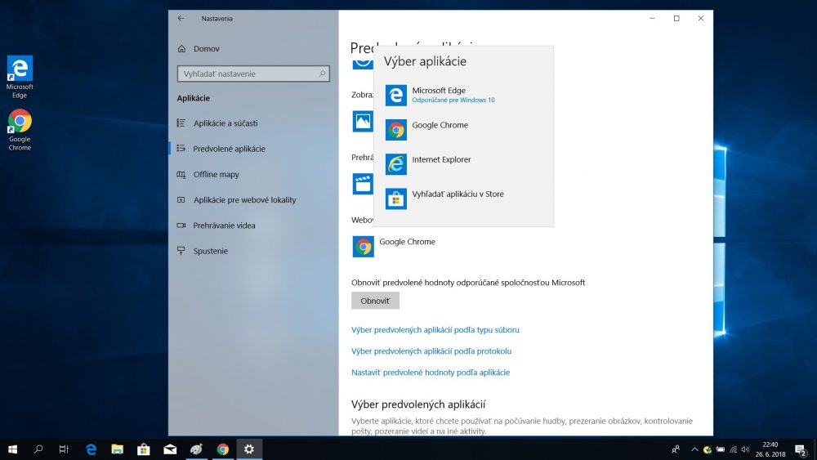Open Výber predvolených aplikácií podľa typu súboru
Image resolution: width=817 pixels, height=460 pixels.
coord(435,330)
